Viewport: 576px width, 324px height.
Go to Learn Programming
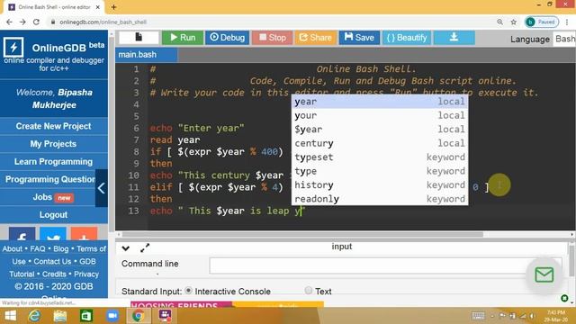pos(54,162)
